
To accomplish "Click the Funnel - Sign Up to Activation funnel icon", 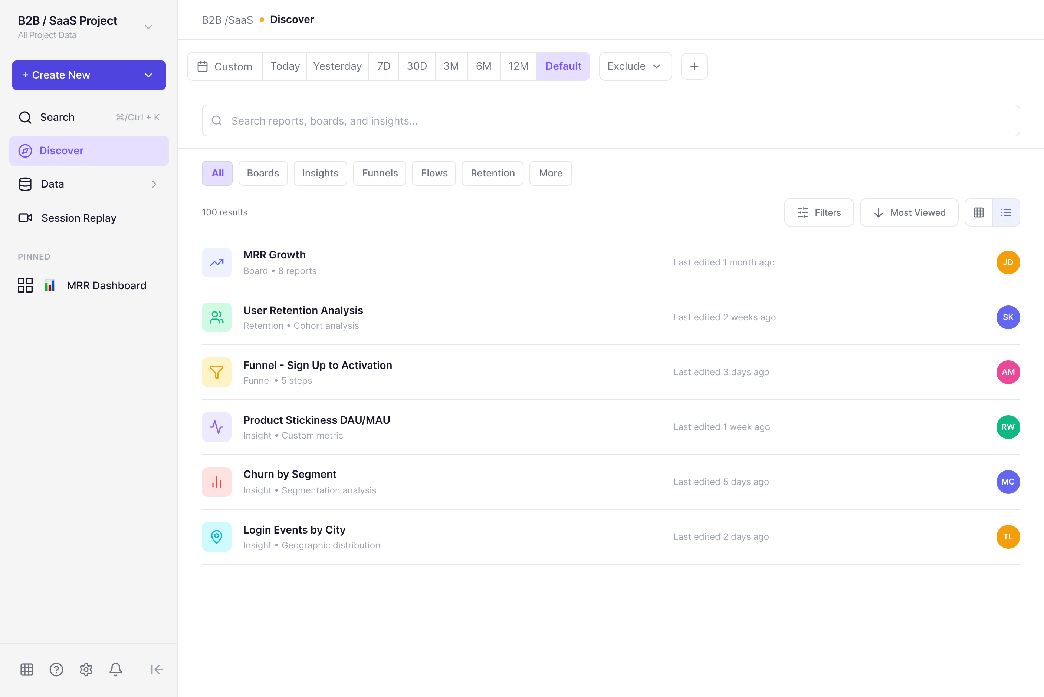I will [216, 372].
